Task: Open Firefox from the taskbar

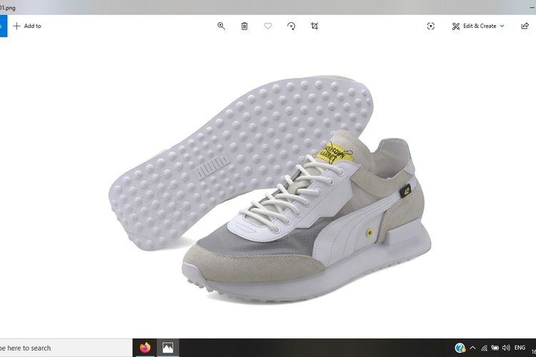Action: click(146, 348)
